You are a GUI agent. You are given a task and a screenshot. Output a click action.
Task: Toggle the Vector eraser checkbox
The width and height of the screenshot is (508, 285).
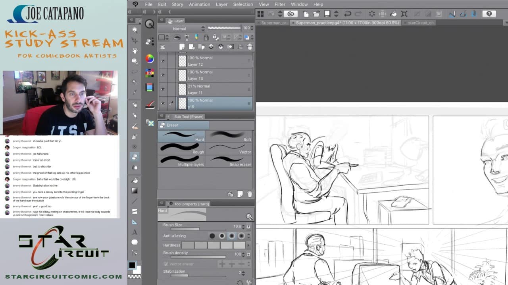coord(166,264)
